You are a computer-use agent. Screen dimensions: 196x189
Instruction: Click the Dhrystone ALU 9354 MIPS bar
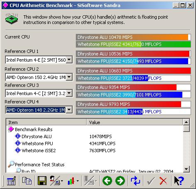[133, 87]
